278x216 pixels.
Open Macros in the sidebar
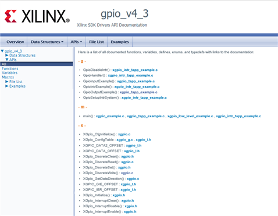[x=8, y=77]
